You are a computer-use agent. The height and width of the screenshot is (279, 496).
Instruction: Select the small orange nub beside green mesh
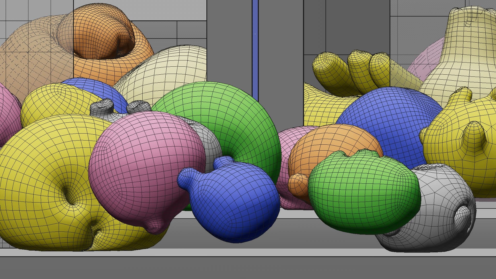[x=298, y=184]
